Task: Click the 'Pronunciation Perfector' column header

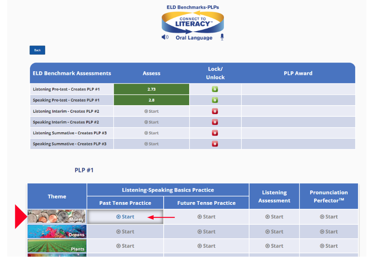Action: coord(328,196)
